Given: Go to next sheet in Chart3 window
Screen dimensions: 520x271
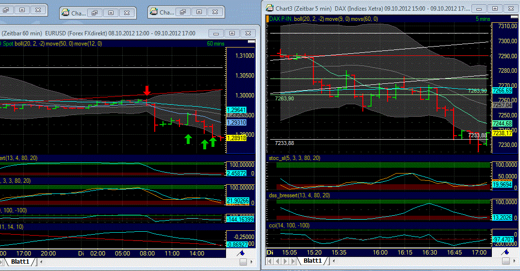Looking at the screenshot, I should (285, 261).
